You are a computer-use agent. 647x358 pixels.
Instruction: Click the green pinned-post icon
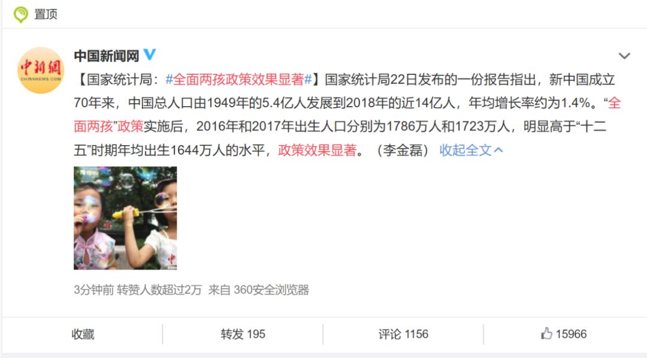pyautogui.click(x=20, y=14)
